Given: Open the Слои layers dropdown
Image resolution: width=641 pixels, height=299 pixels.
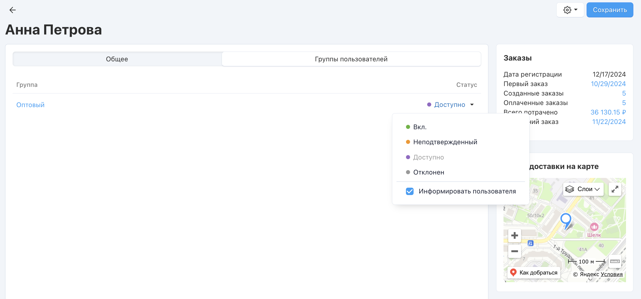Looking at the screenshot, I should (583, 189).
